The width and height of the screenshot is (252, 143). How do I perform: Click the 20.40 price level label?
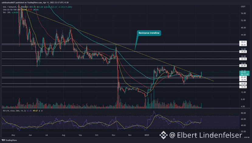click(x=243, y=77)
